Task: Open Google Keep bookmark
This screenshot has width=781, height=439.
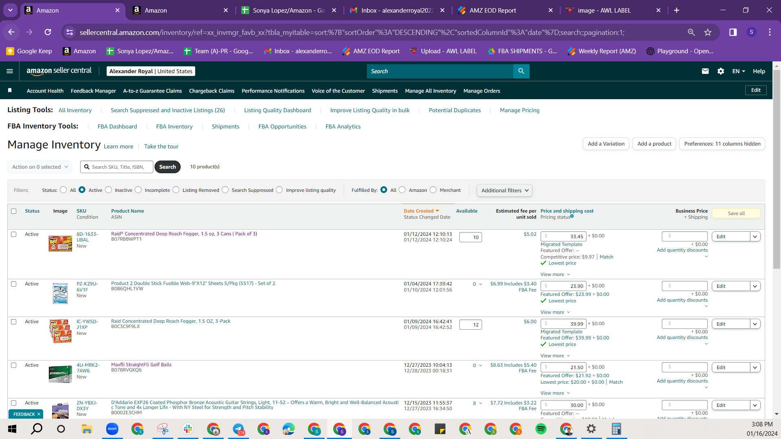Action: [x=29, y=51]
